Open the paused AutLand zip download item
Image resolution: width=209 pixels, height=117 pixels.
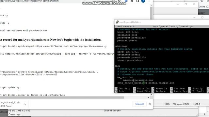pos(10,104)
